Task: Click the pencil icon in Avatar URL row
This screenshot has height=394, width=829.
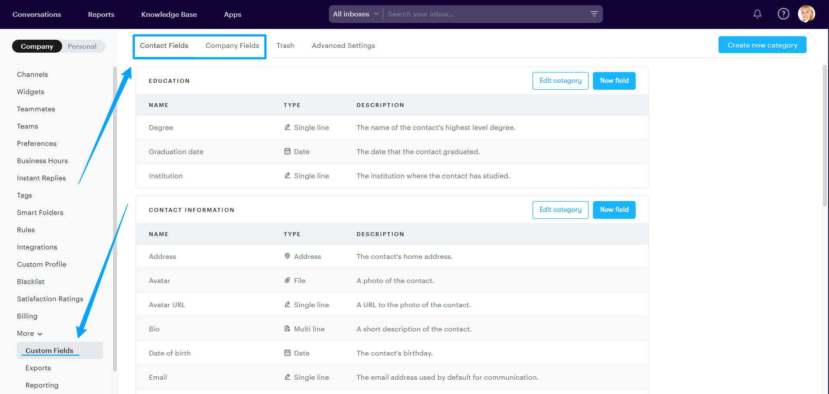Action: point(287,305)
